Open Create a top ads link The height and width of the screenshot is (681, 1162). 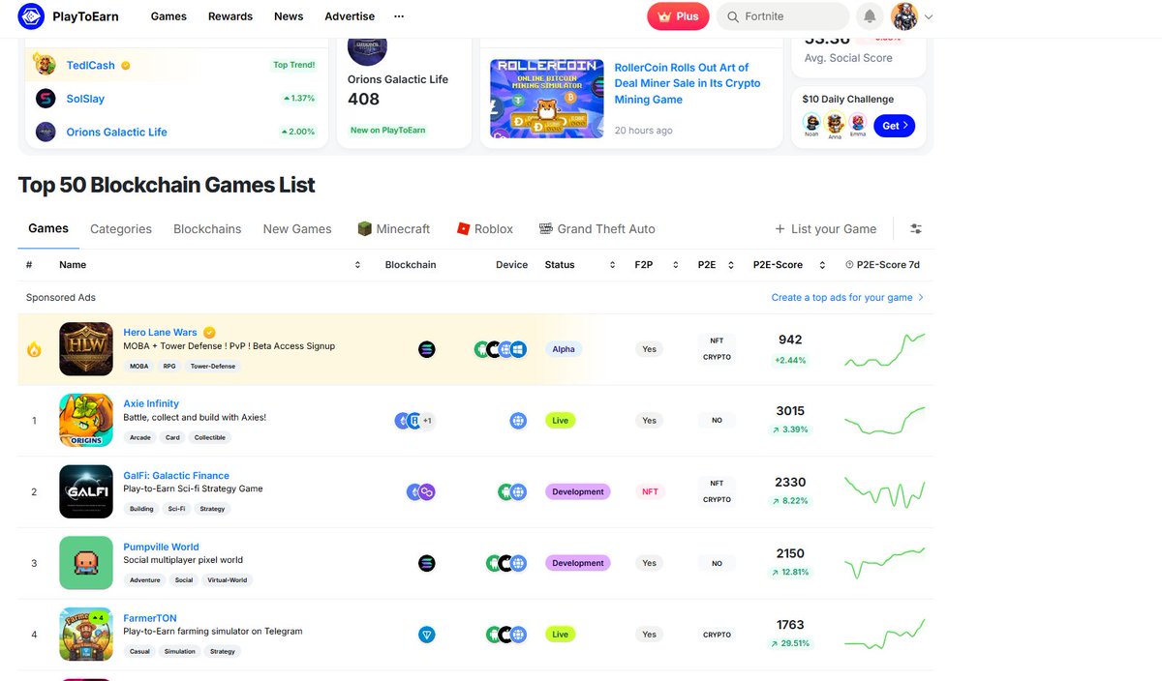point(847,298)
